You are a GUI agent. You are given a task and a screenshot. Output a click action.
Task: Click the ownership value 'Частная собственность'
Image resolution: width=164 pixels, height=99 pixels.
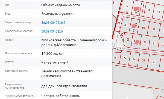61,96
